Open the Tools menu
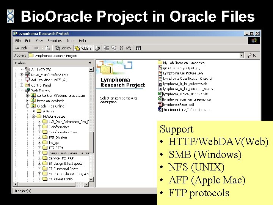This screenshot has height=205, width=273. point(70,41)
